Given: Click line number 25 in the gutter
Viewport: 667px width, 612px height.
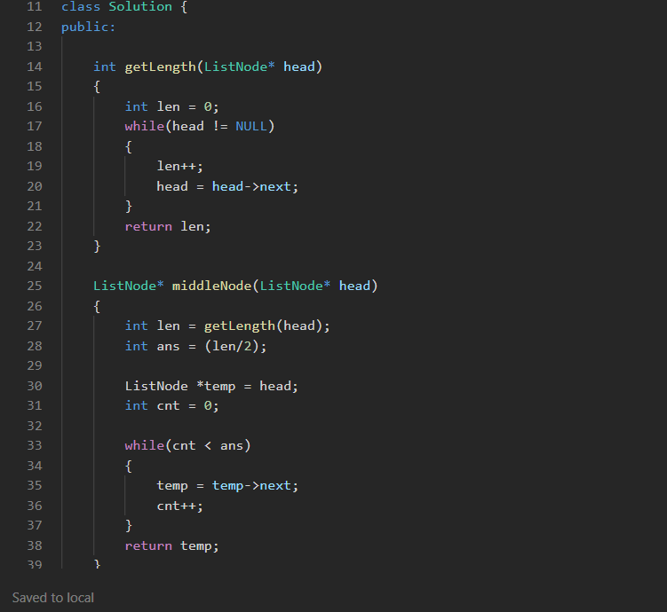Looking at the screenshot, I should tap(35, 286).
